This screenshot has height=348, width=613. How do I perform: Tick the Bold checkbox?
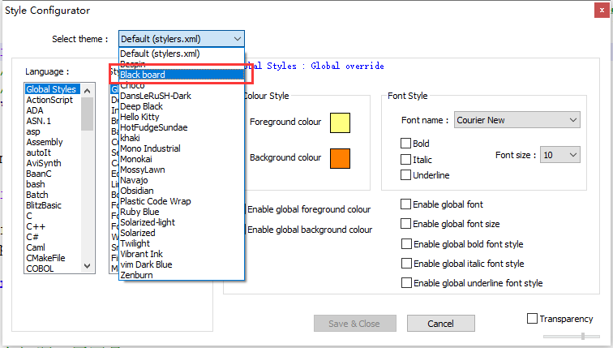[405, 143]
